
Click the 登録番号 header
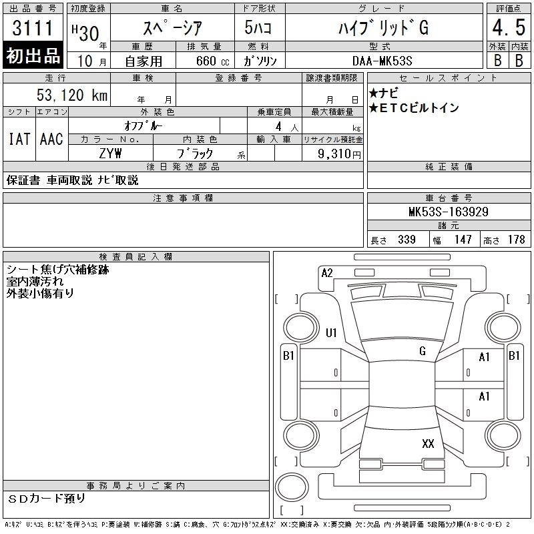pyautogui.click(x=238, y=78)
